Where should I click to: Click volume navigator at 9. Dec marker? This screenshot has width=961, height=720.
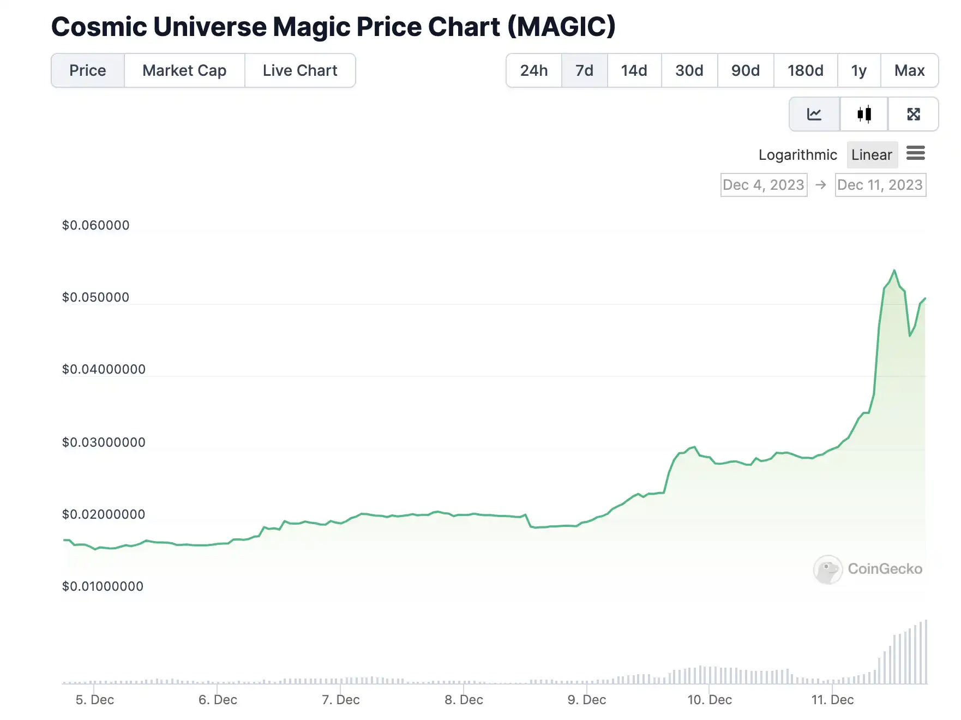[x=587, y=680]
